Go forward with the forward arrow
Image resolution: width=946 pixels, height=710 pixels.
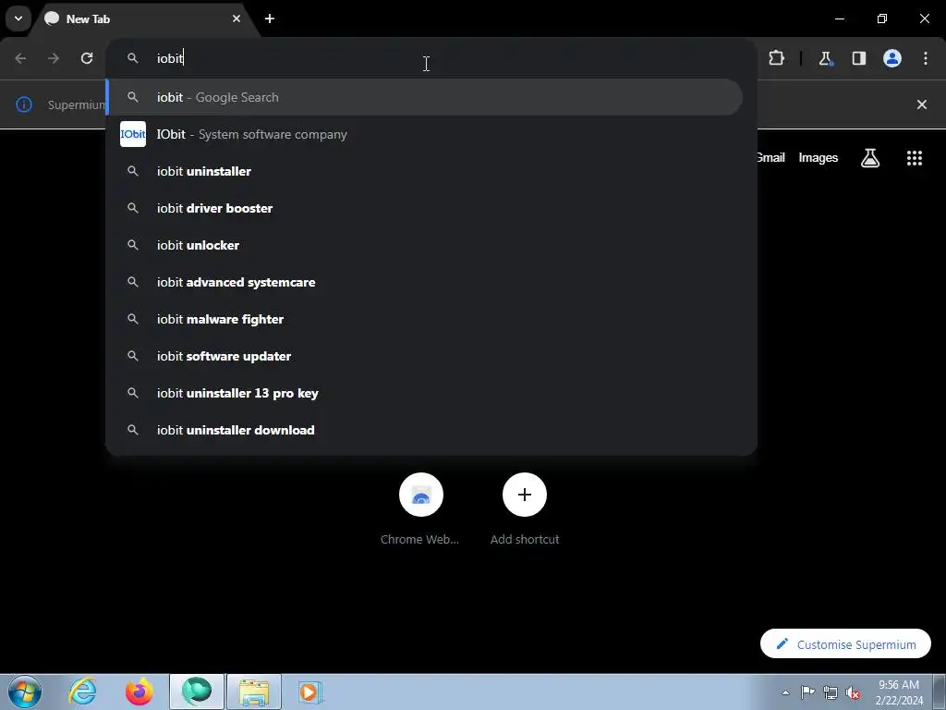tap(54, 58)
